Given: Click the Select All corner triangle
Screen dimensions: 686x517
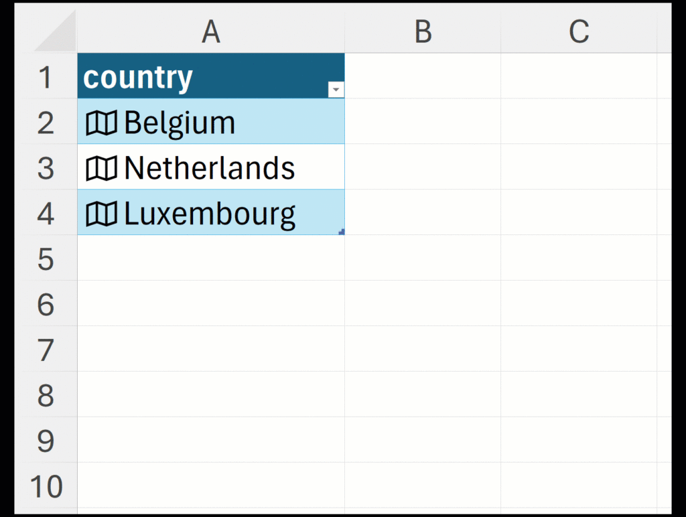Looking at the screenshot, I should click(58, 35).
